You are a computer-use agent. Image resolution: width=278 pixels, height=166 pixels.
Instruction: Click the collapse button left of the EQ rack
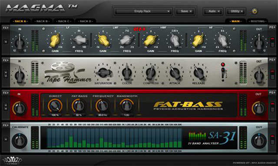6,42
